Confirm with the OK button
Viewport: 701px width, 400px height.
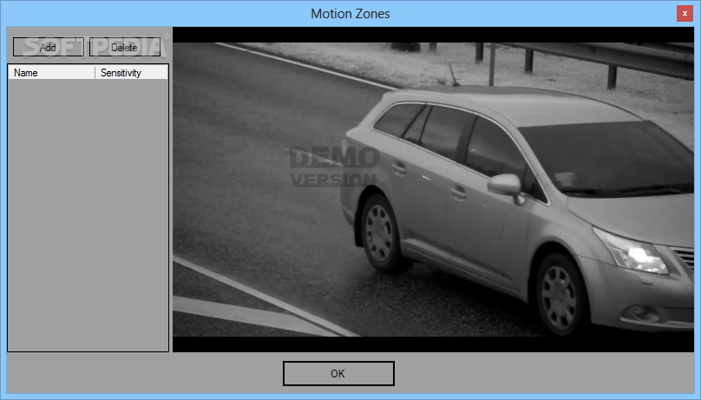pos(338,373)
